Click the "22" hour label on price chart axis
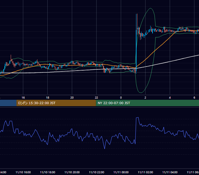This screenshot has height=175, width=199. click(97, 98)
